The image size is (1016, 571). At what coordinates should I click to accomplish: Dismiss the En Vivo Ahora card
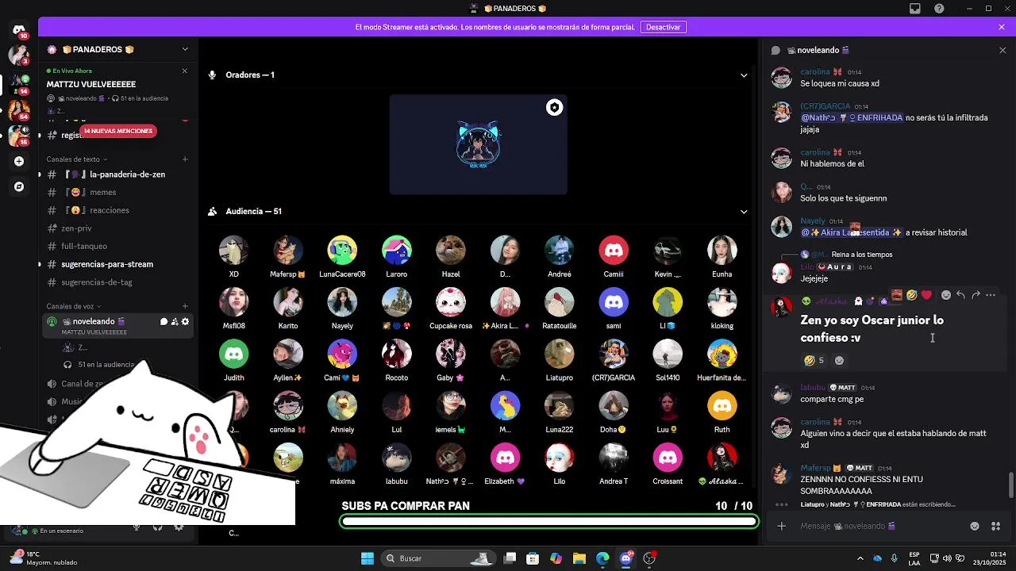tap(184, 71)
